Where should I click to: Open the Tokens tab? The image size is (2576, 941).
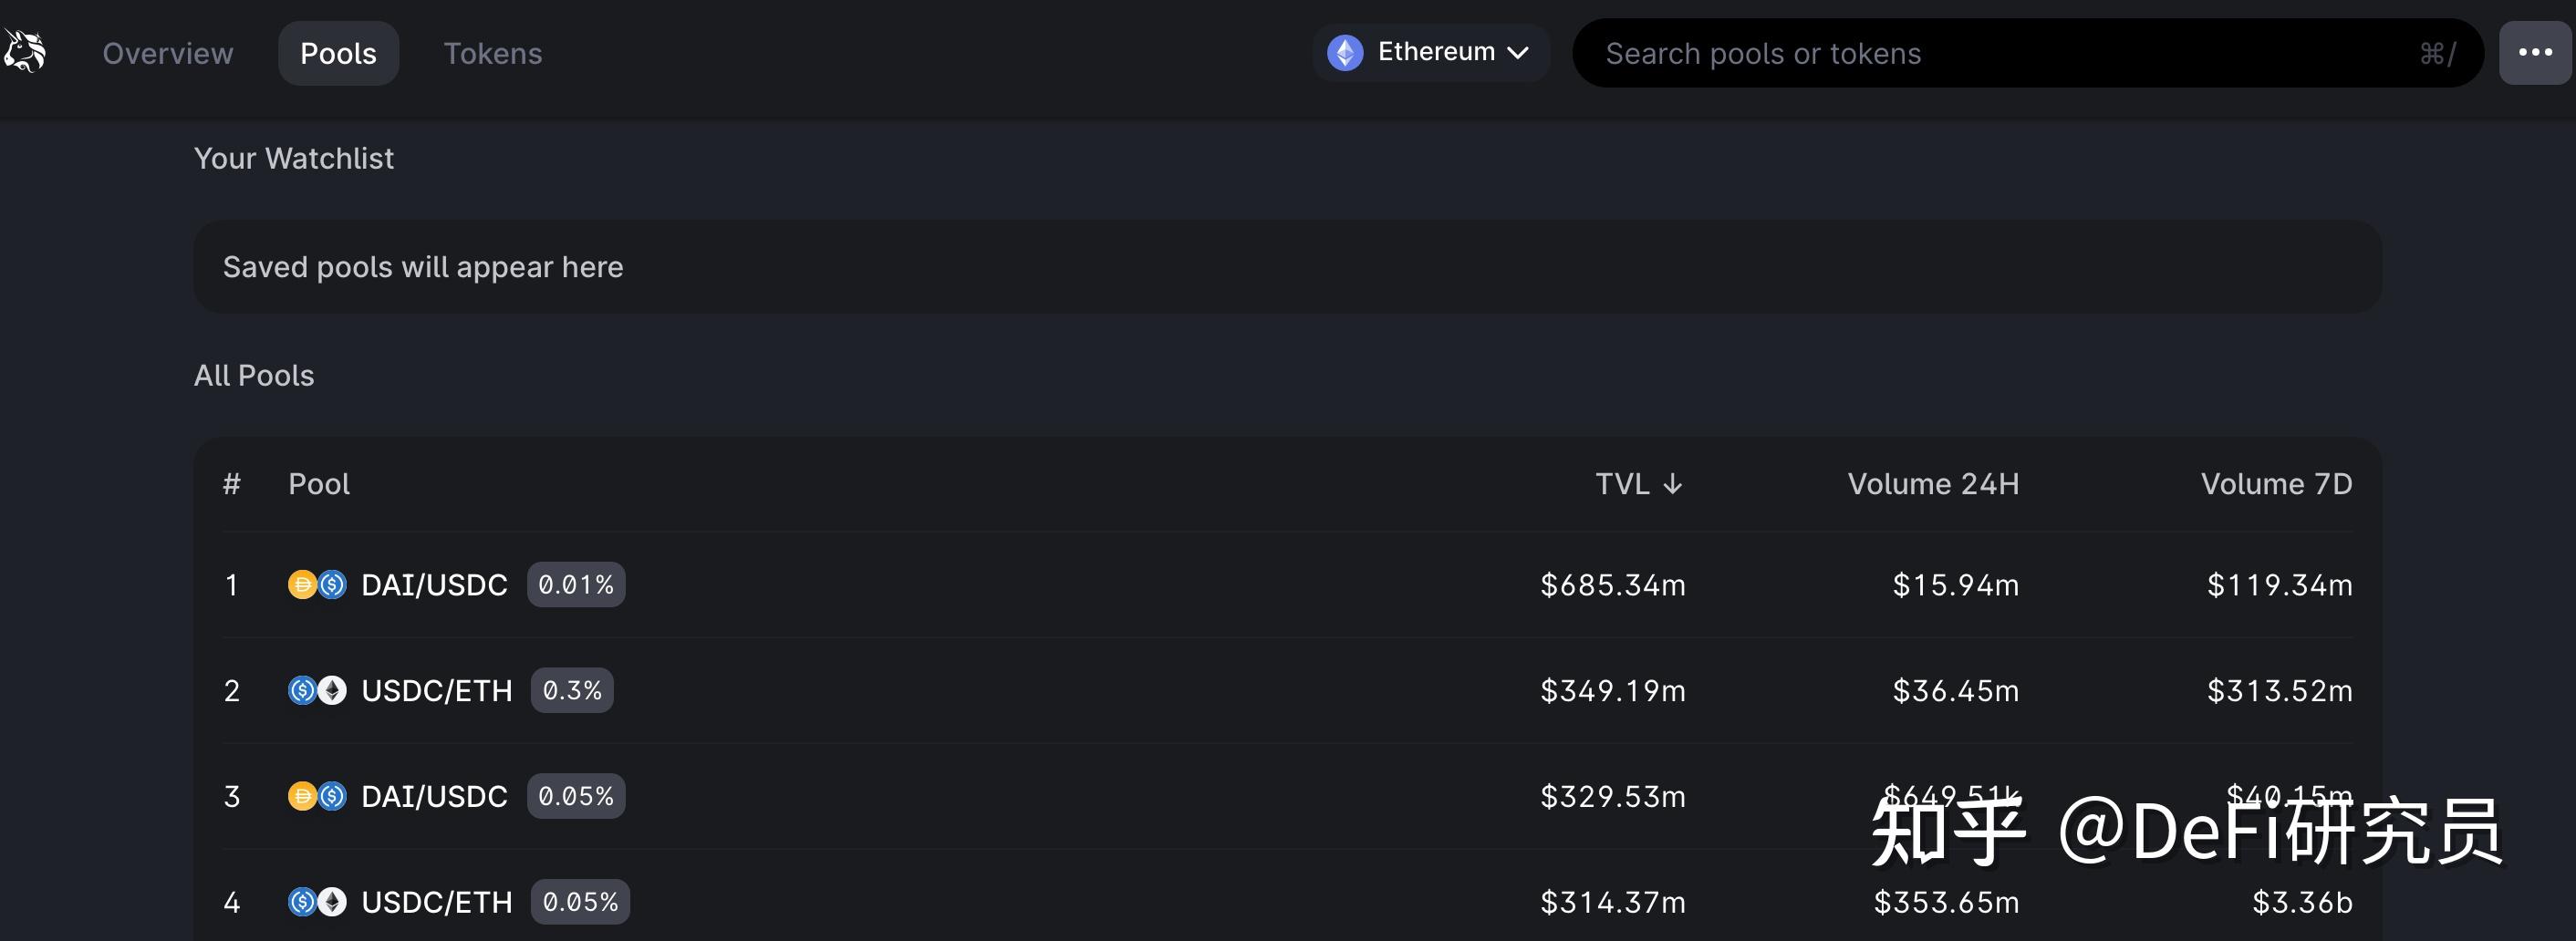(492, 53)
